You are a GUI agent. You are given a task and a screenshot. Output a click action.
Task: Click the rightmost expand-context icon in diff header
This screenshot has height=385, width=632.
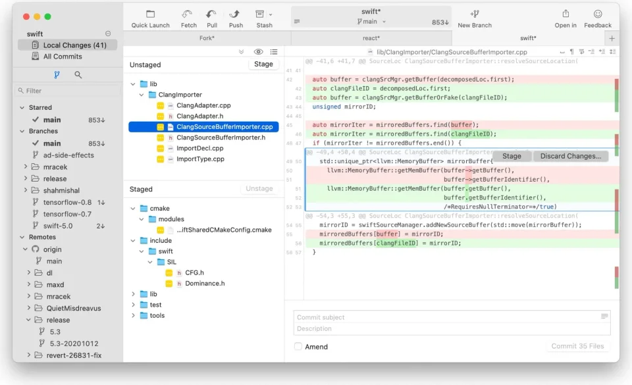pyautogui.click(x=613, y=51)
